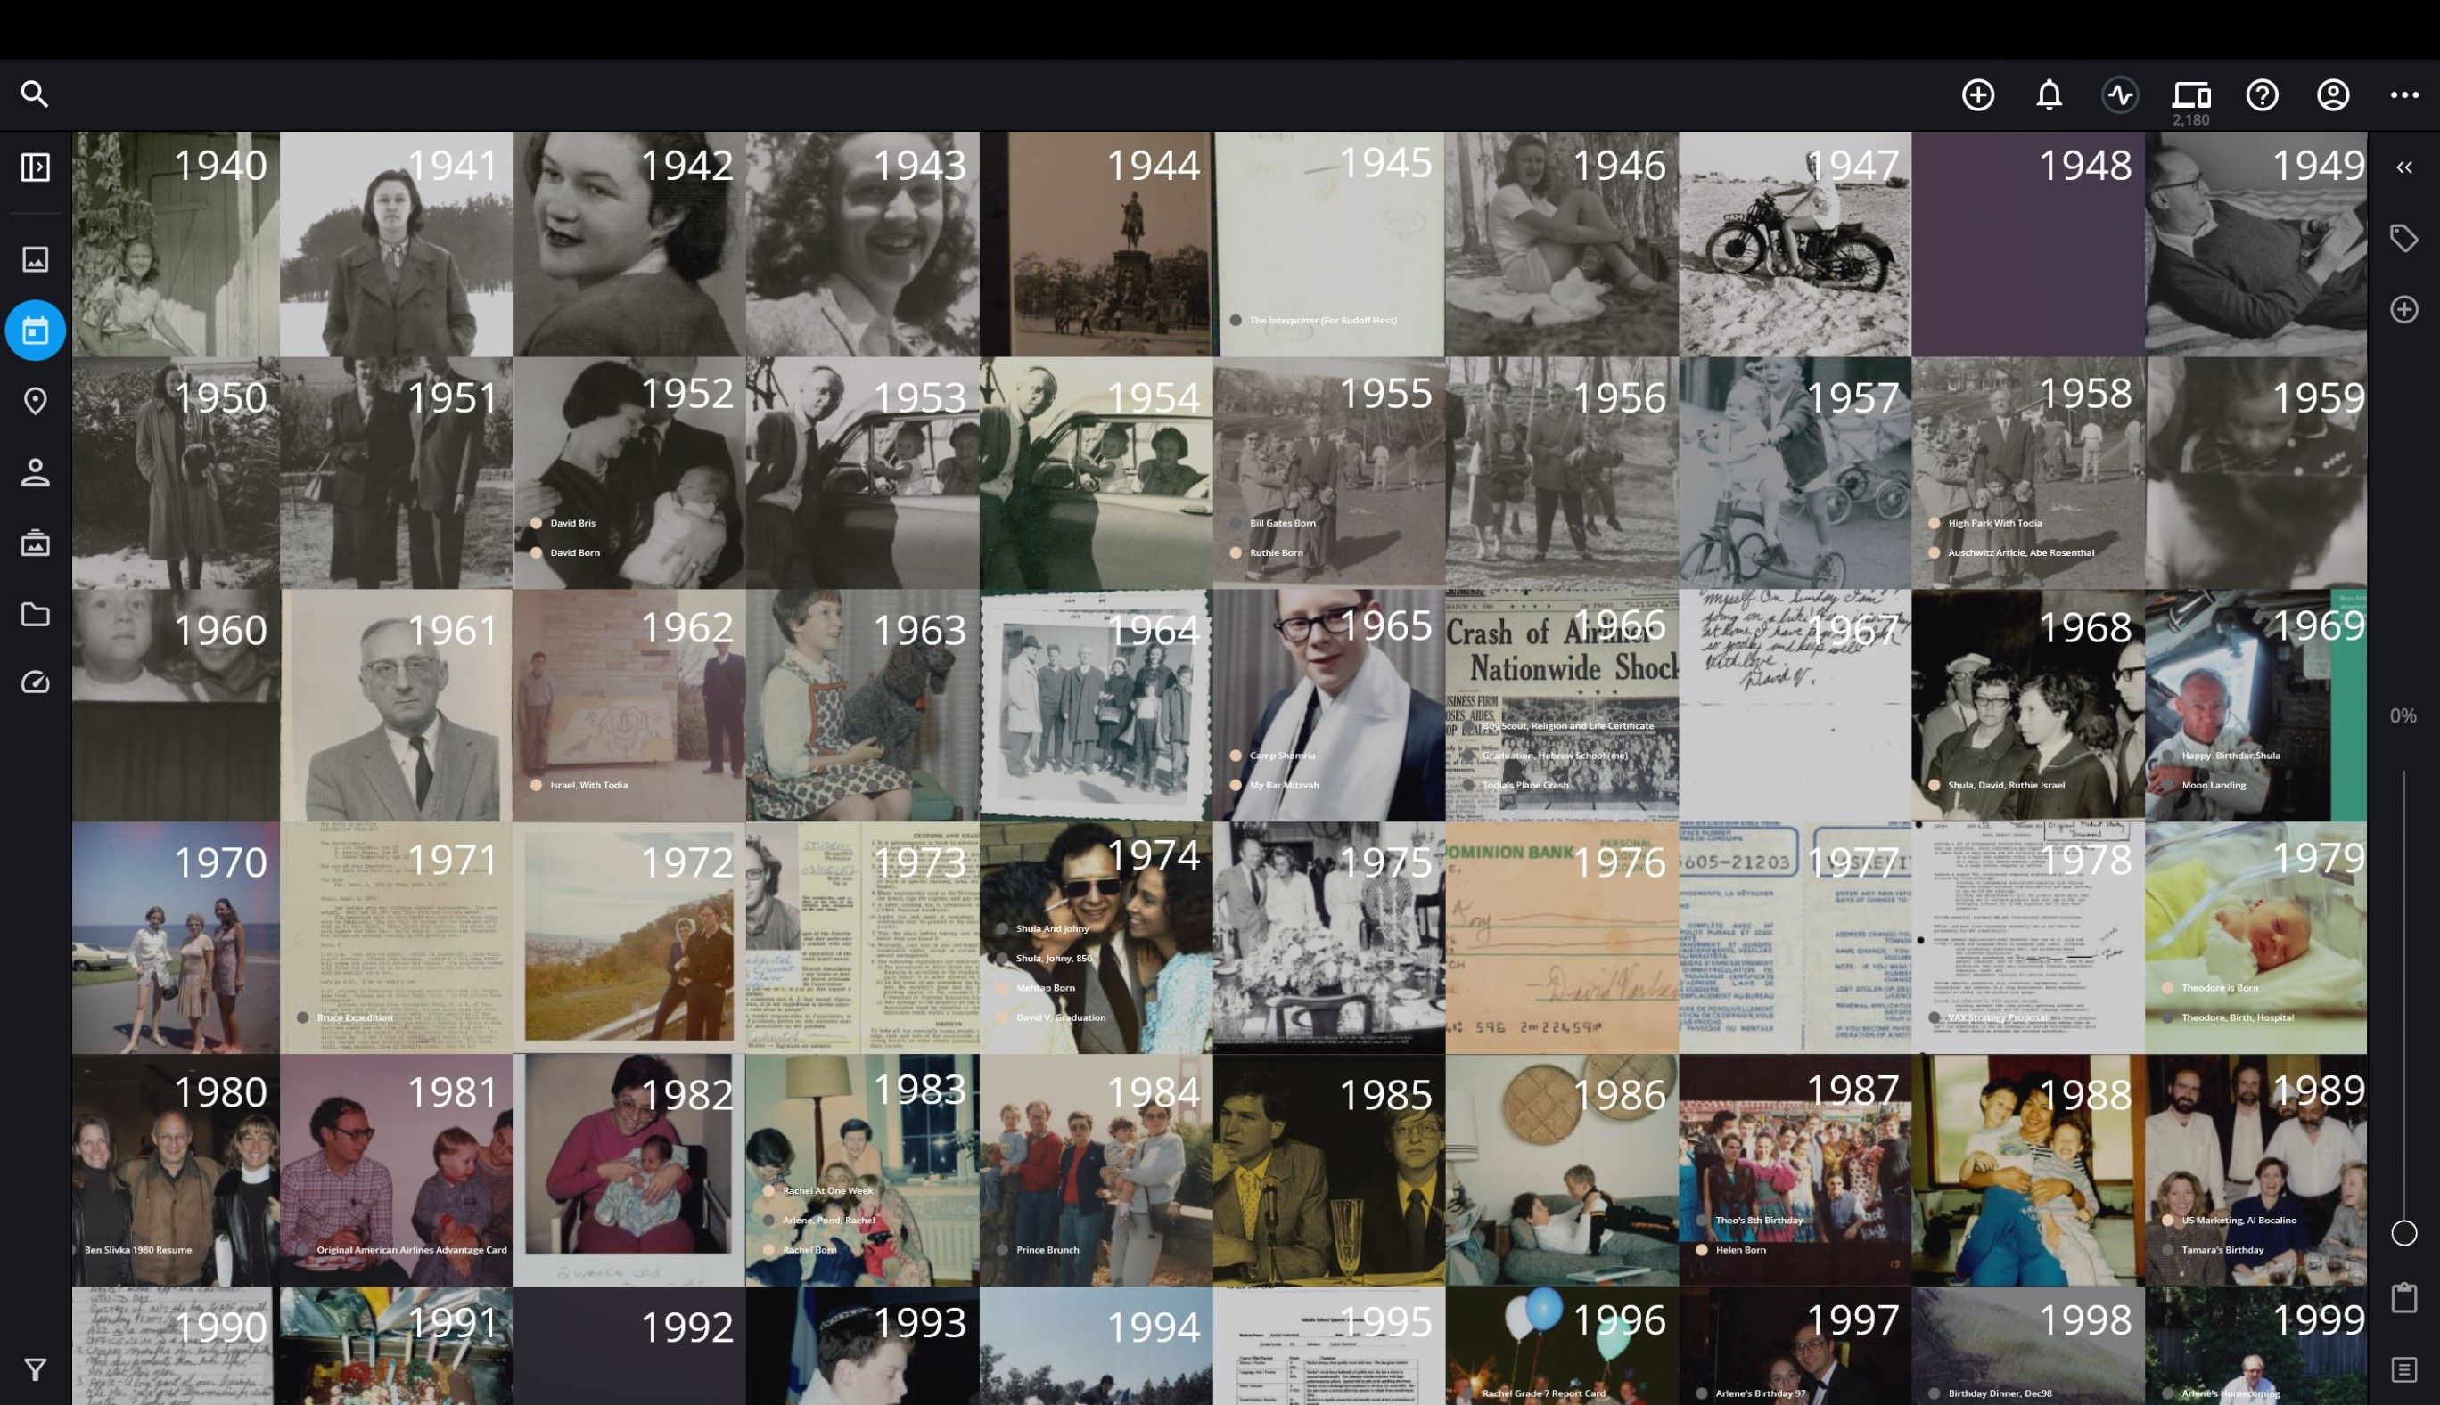The width and height of the screenshot is (2440, 1405).
Task: Click the timeline calendar icon in sidebar
Action: coord(35,330)
